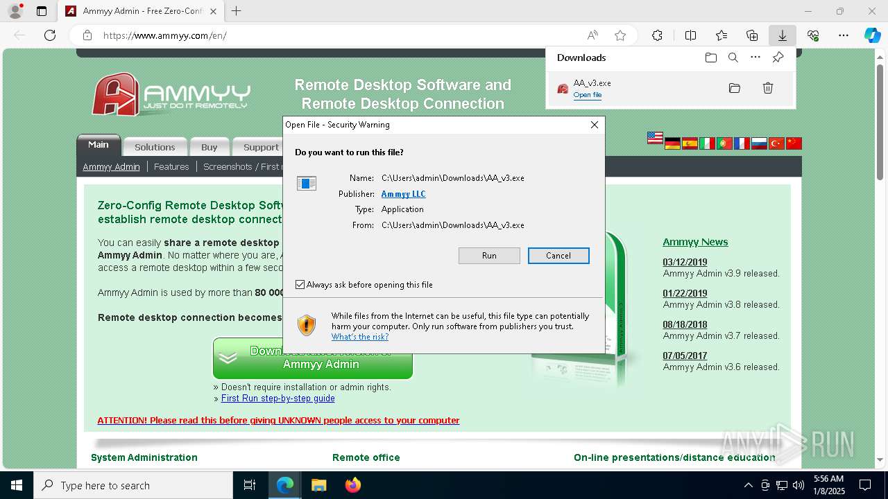The image size is (888, 499).
Task: Open downloads folder icon in Downloads panel
Action: 711,58
